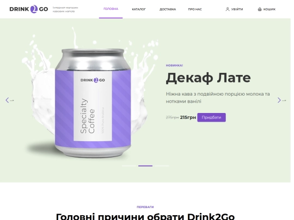Select the active middle pagination bar
Image resolution: width=294 pixels, height=220 pixels.
pos(145,166)
